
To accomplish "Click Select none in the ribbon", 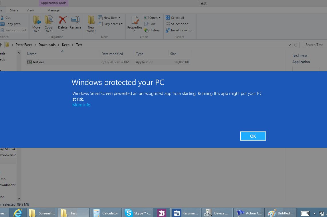I will point(177,24).
